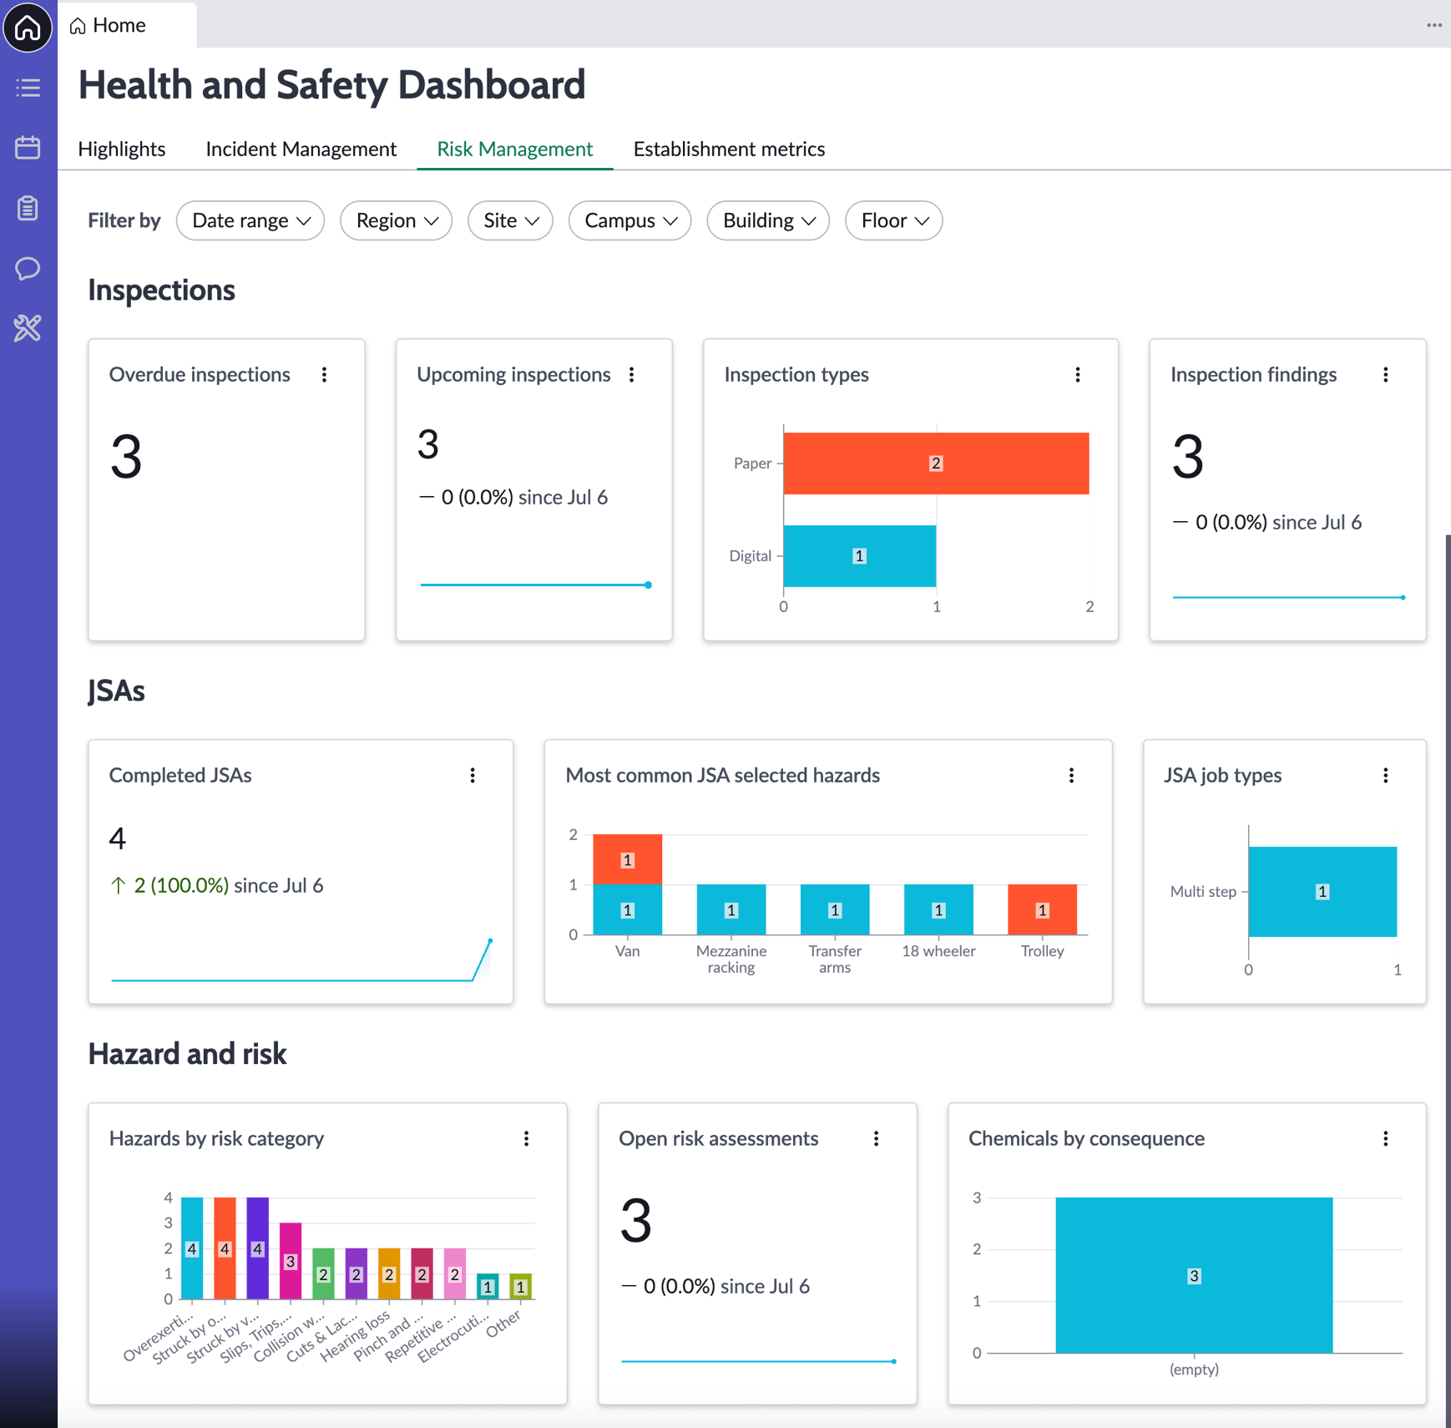Screen dimensions: 1451x1428
Task: Click the home logo icon at top left
Action: tap(28, 28)
